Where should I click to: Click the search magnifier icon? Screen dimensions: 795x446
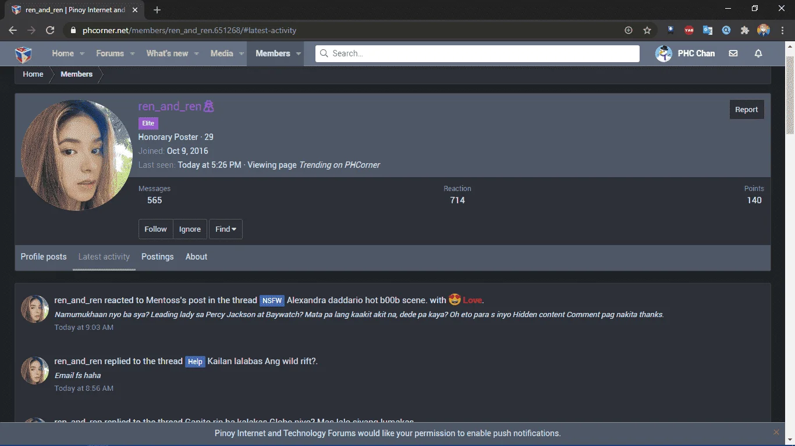click(324, 53)
